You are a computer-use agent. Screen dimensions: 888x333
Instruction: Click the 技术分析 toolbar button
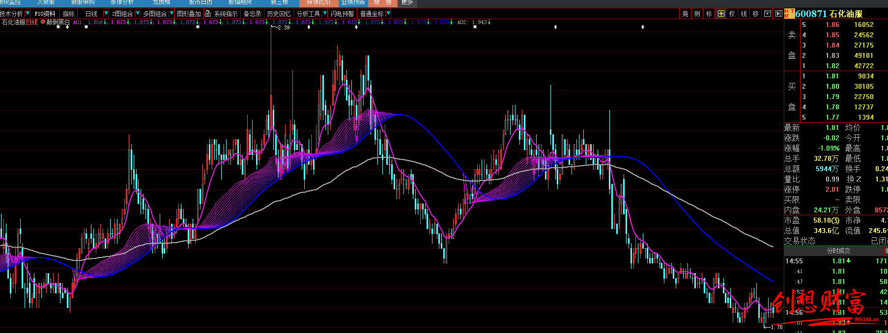(x=11, y=14)
